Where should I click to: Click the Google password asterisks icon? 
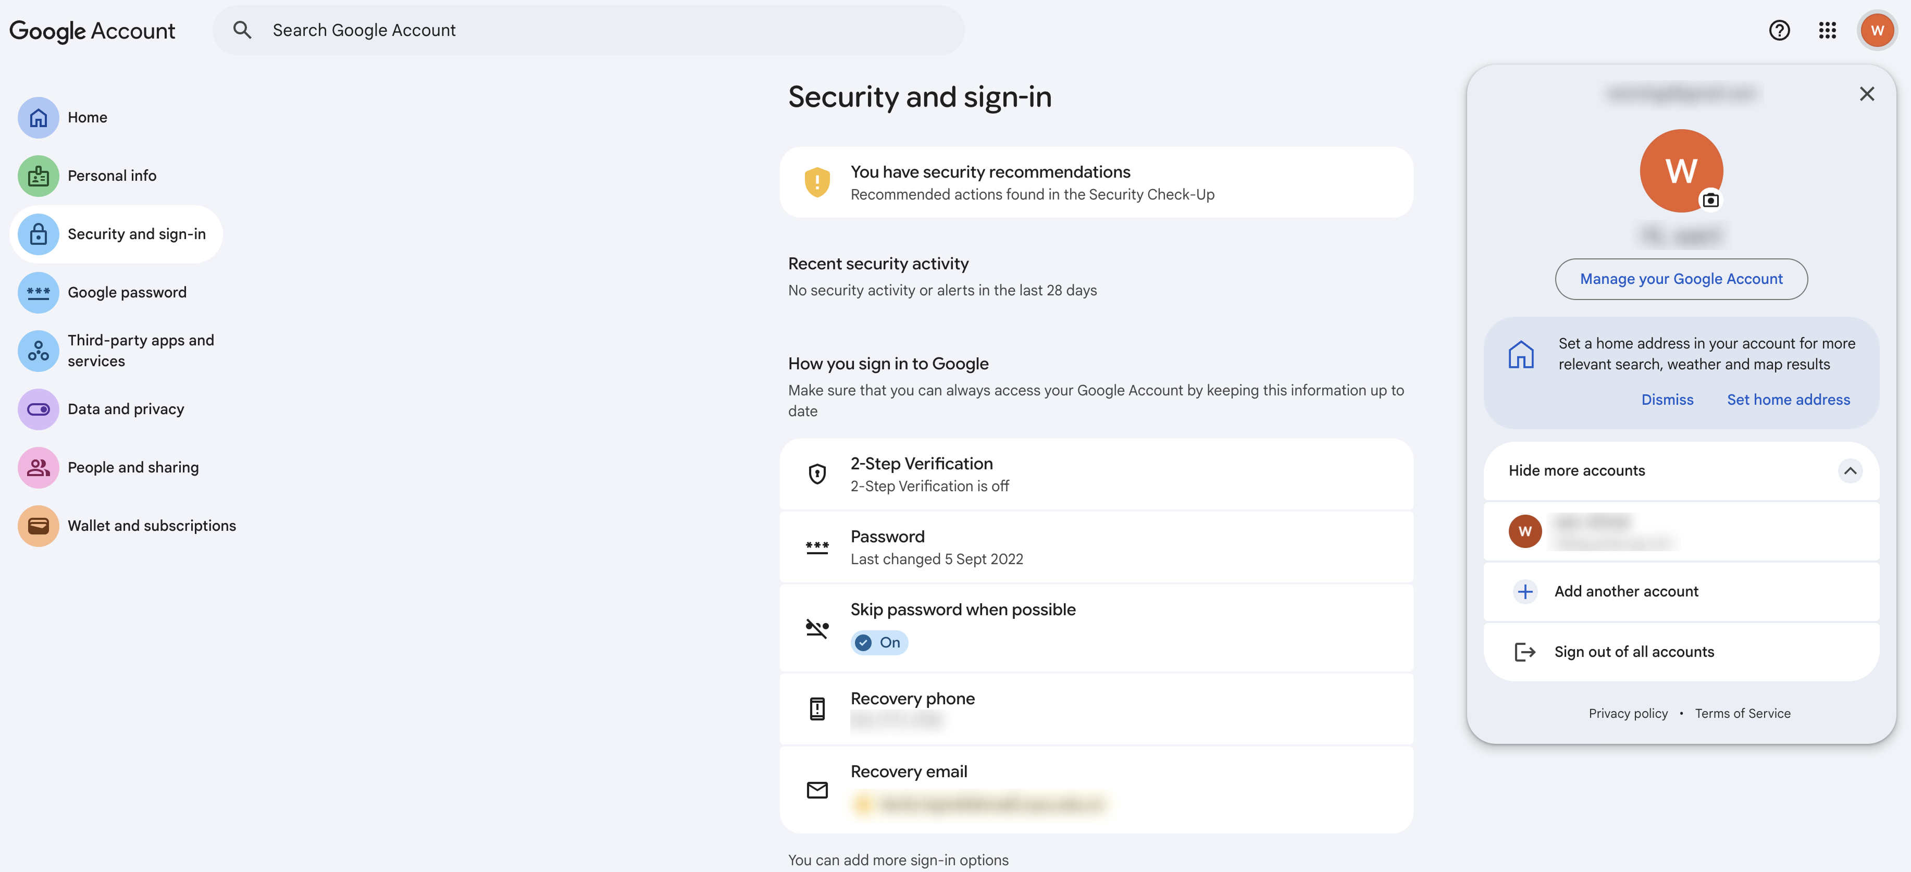[x=39, y=292]
